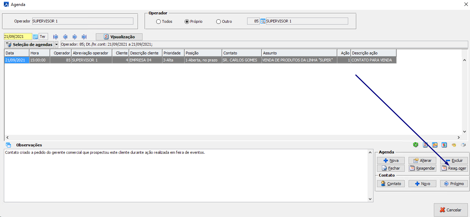This screenshot has width=470, height=217.
Task: Jump to the last date navigation arrow
Action: pyautogui.click(x=84, y=37)
